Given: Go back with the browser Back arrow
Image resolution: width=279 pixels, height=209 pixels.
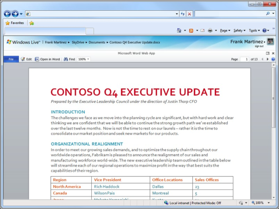Looking at the screenshot, I should 7,14.
